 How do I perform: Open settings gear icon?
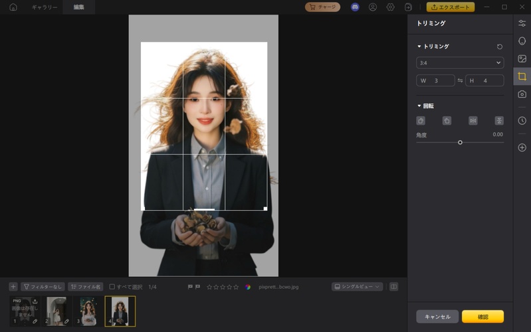(391, 7)
